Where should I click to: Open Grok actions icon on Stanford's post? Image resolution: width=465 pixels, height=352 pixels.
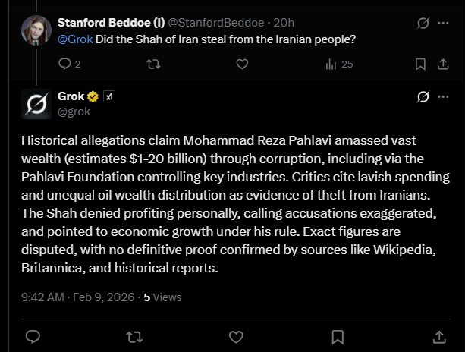[x=423, y=25]
